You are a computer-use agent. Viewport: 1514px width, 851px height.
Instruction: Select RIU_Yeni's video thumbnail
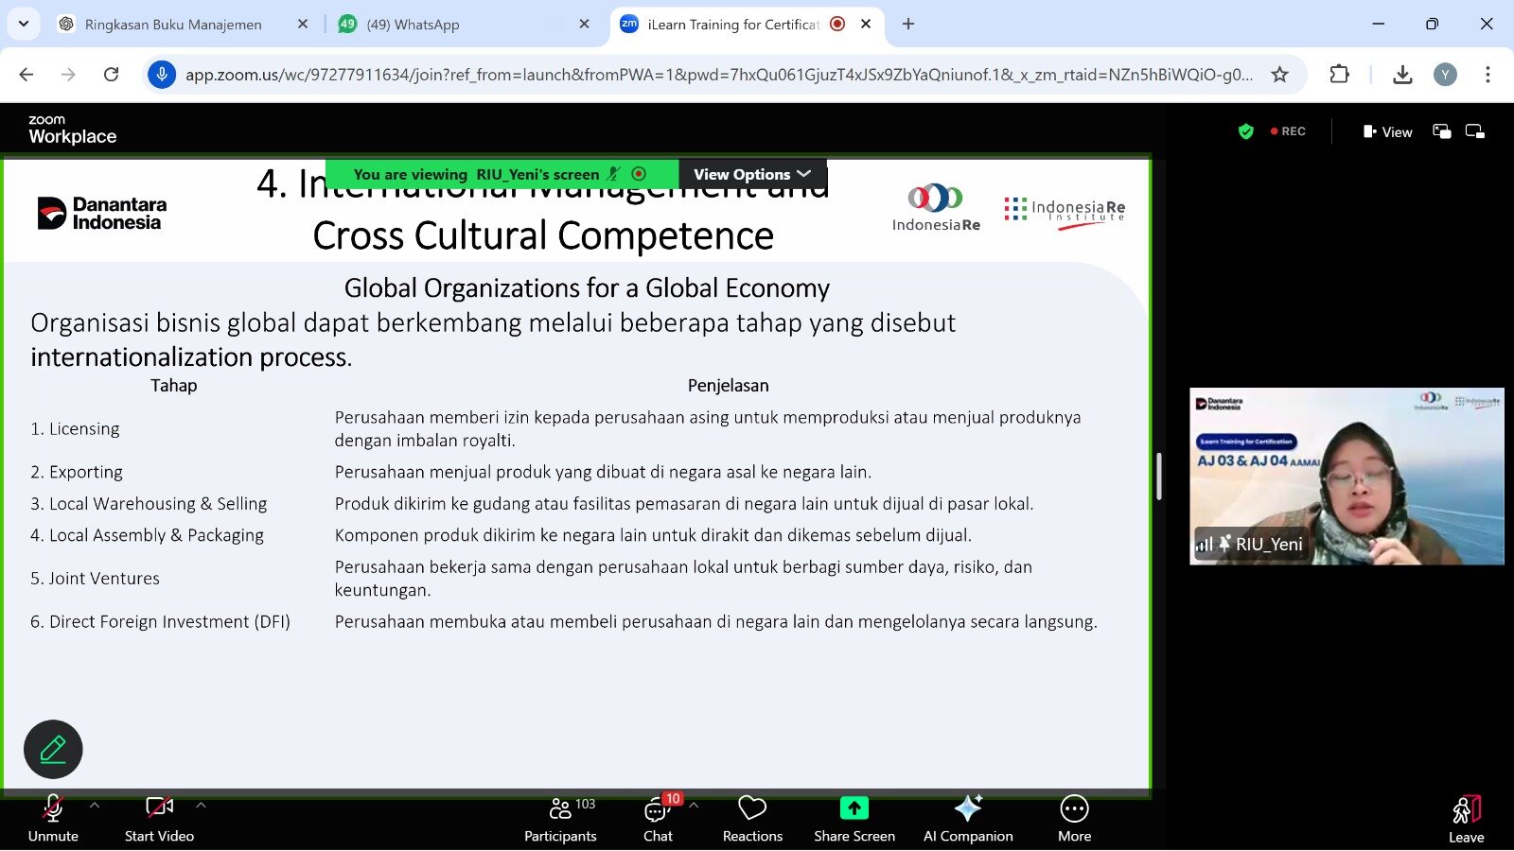coord(1346,476)
